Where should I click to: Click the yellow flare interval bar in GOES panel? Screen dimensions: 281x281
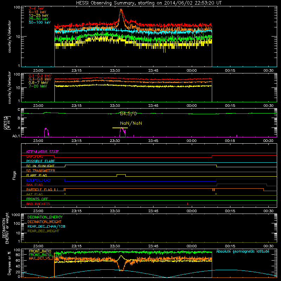point(120,128)
